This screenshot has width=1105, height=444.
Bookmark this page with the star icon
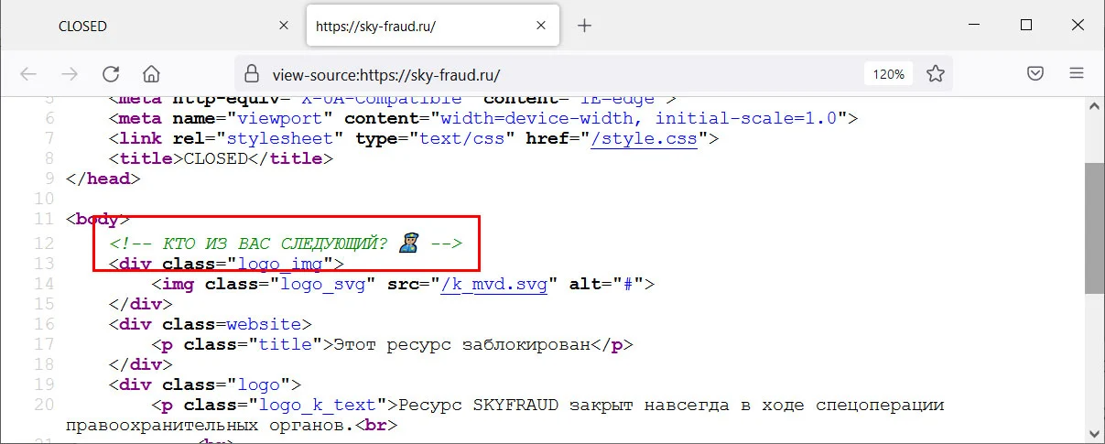coord(935,74)
